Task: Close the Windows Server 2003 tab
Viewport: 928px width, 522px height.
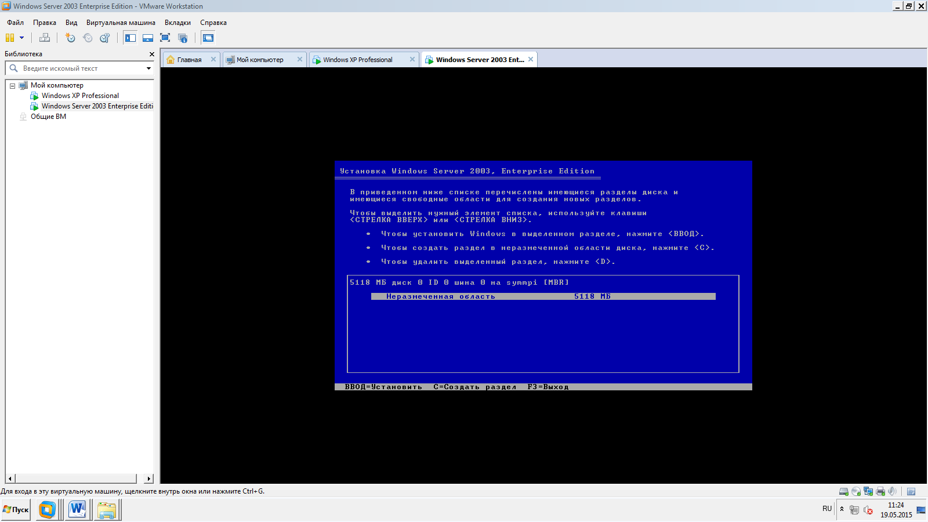Action: coord(531,59)
